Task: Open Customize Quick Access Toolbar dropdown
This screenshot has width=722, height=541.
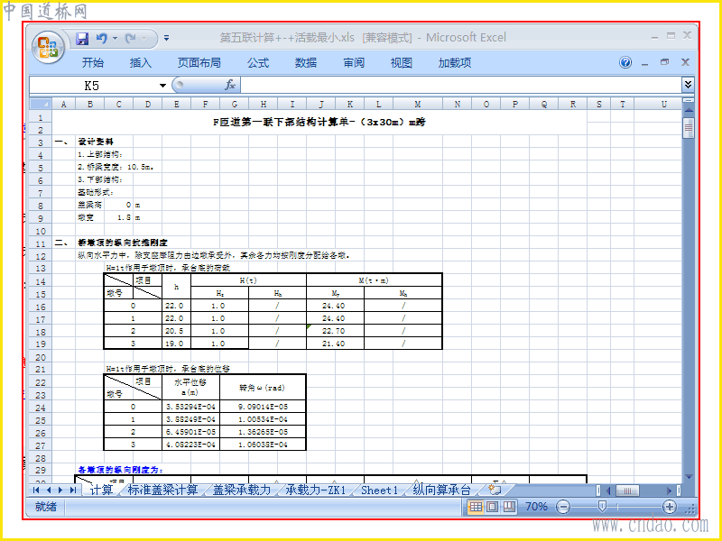Action: coord(167,39)
